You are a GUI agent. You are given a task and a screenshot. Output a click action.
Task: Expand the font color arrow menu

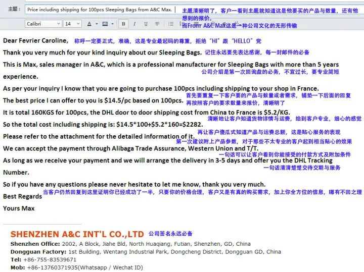click(97, 24)
